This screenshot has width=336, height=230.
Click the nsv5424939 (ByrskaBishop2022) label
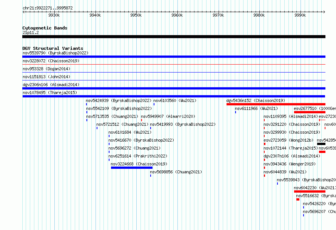click(119, 100)
